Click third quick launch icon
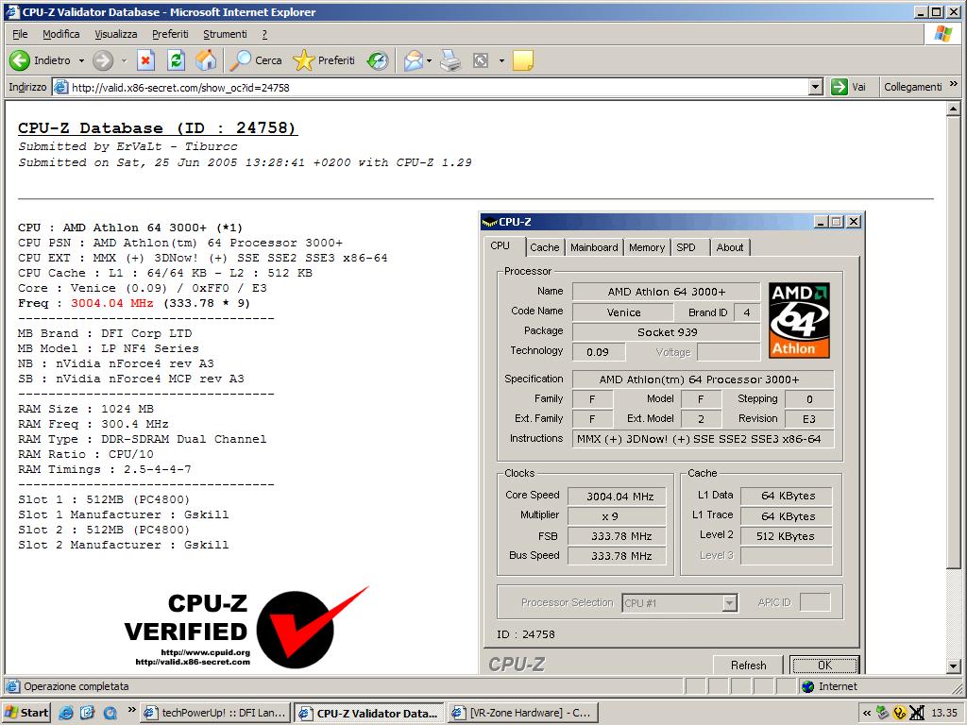967x725 pixels. (110, 713)
